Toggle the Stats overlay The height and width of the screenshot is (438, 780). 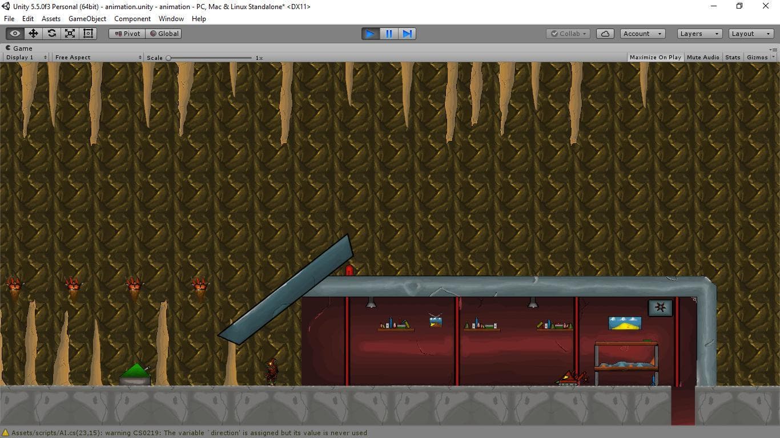point(733,58)
